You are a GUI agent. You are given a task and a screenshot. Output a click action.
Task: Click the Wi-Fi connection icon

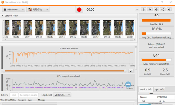tap(137, 10)
